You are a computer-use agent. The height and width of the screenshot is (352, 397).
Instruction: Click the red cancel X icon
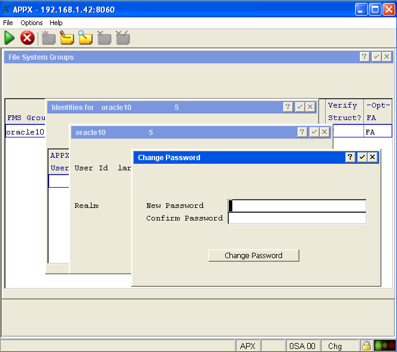tap(27, 38)
